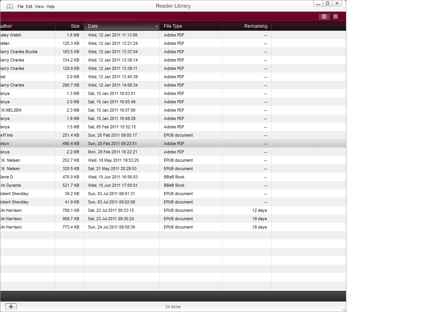Open the Help menu
The width and height of the screenshot is (437, 312).
click(x=50, y=6)
